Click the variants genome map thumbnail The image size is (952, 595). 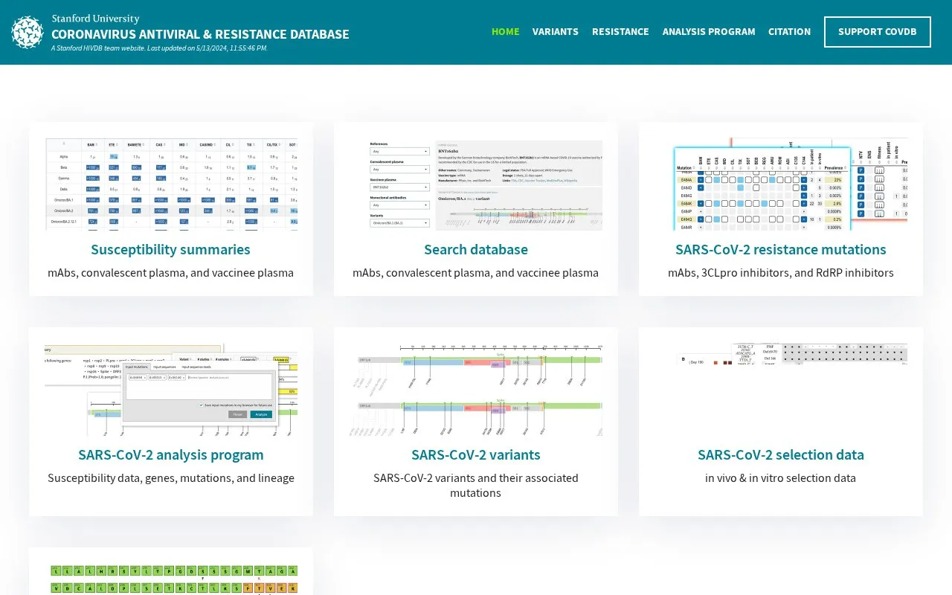476,389
